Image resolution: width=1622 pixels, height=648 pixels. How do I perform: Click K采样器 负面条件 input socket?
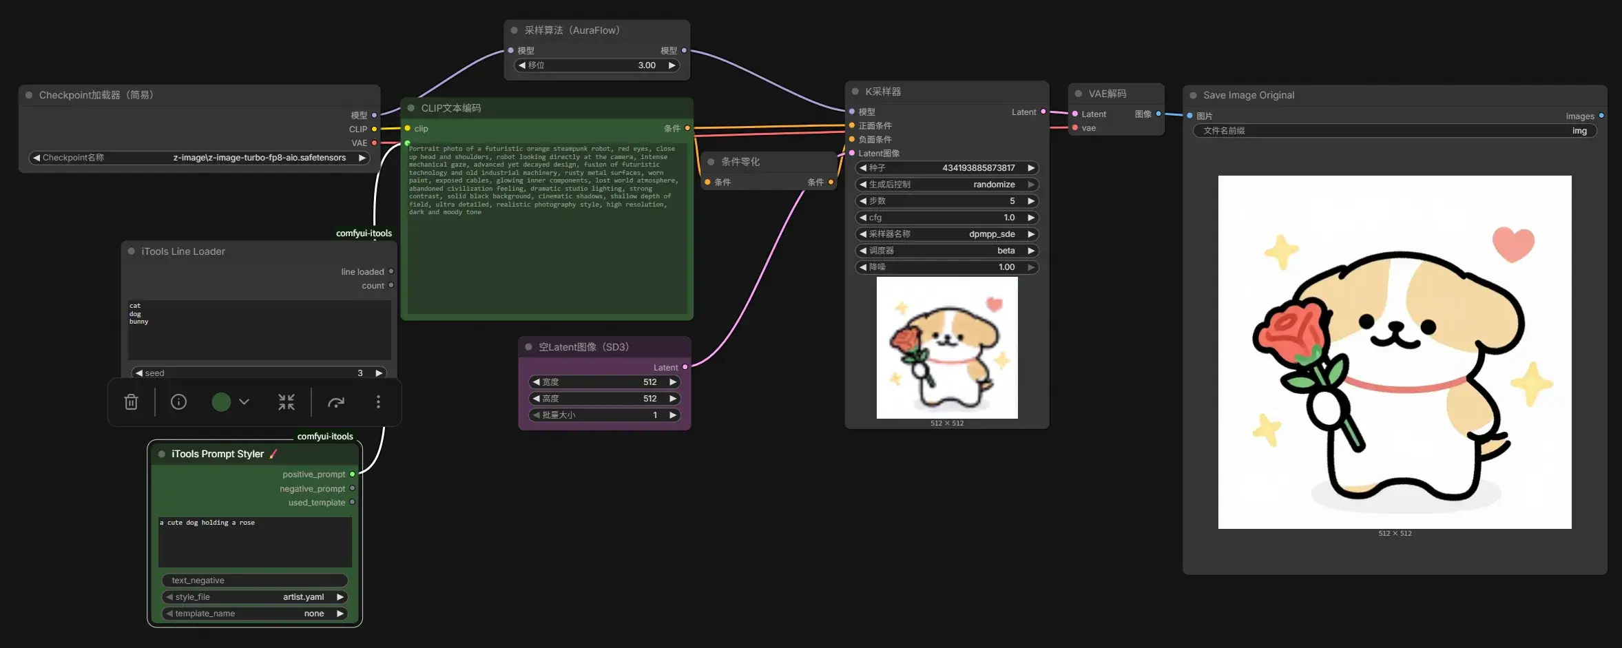(852, 139)
